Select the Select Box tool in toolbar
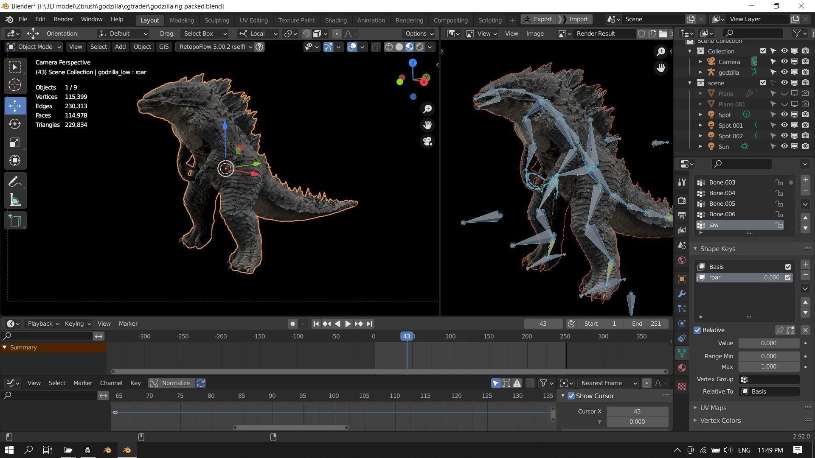Image resolution: width=815 pixels, height=458 pixels. pyautogui.click(x=15, y=67)
